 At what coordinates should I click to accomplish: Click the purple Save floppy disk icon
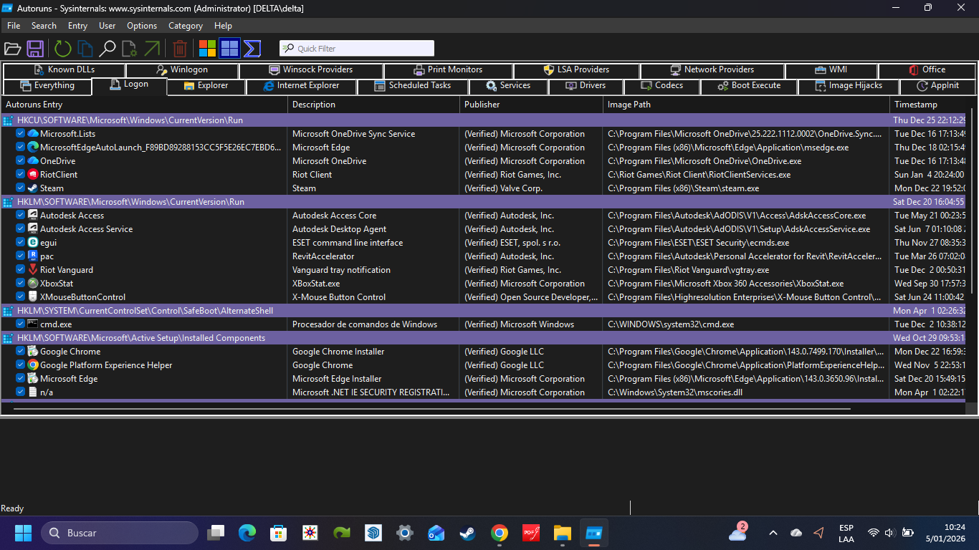pyautogui.click(x=35, y=49)
